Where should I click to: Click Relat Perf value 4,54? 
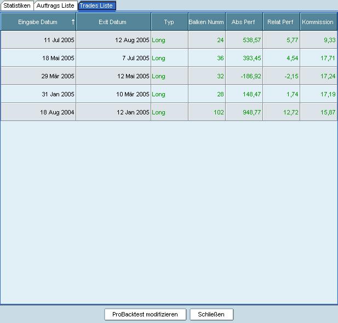[x=293, y=58]
